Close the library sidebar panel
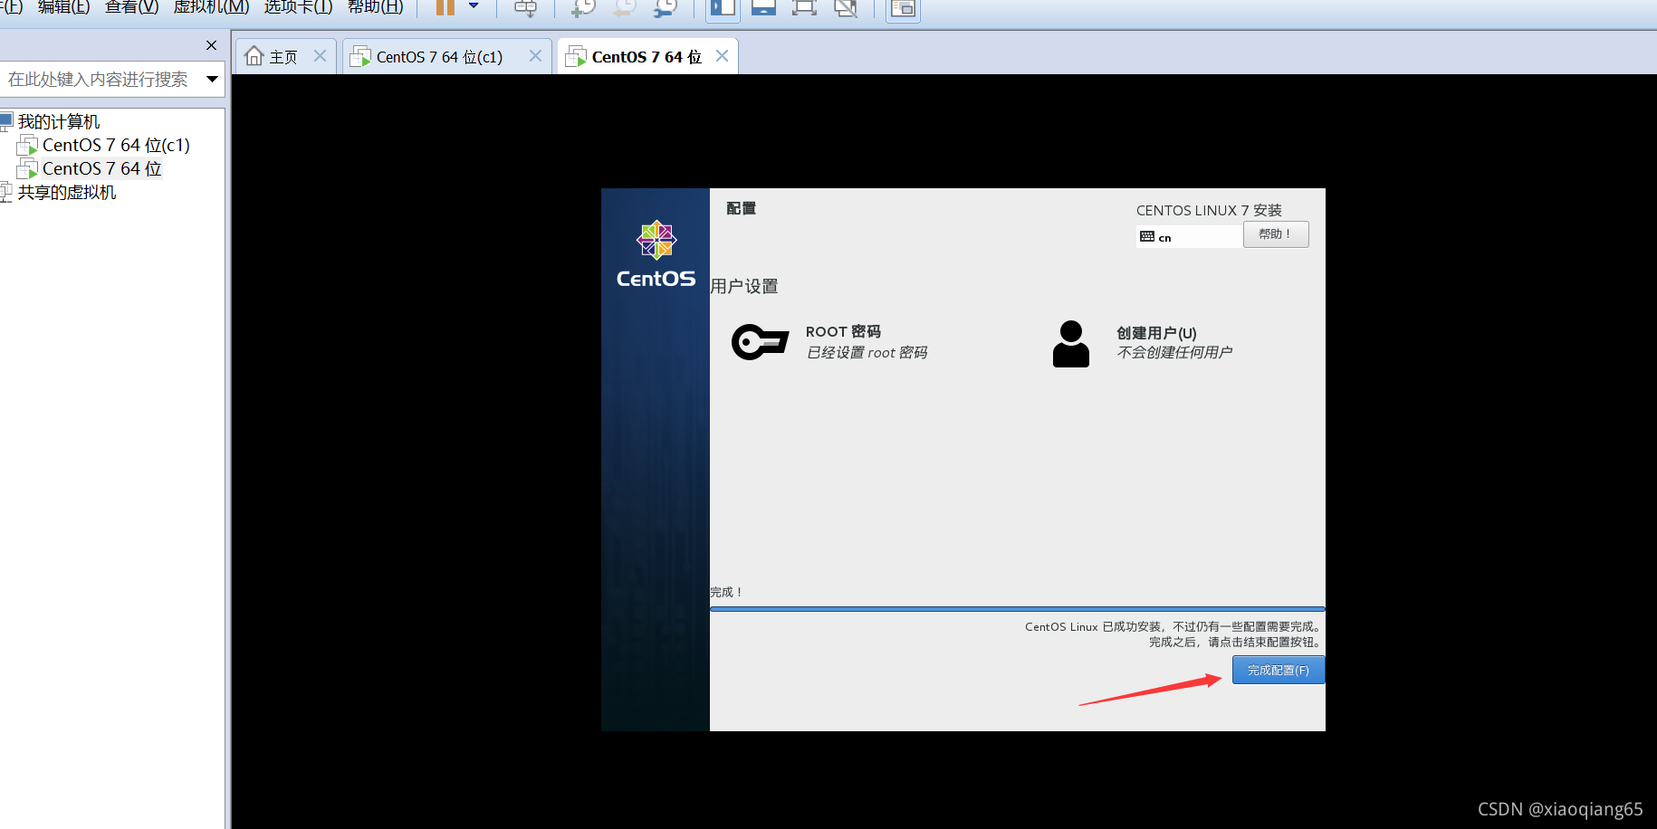Image resolution: width=1657 pixels, height=829 pixels. coord(211,45)
